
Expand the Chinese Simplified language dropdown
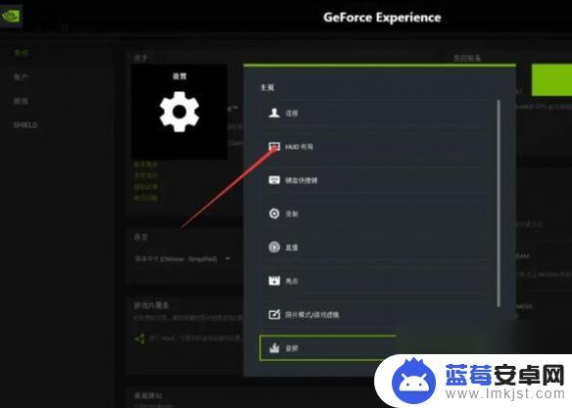pyautogui.click(x=182, y=258)
